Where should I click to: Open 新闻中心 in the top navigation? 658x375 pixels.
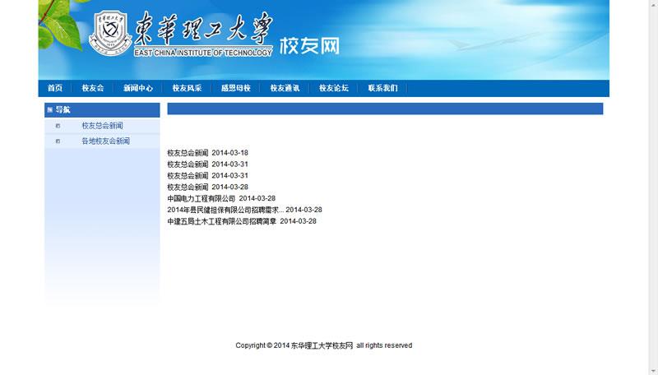[138, 88]
